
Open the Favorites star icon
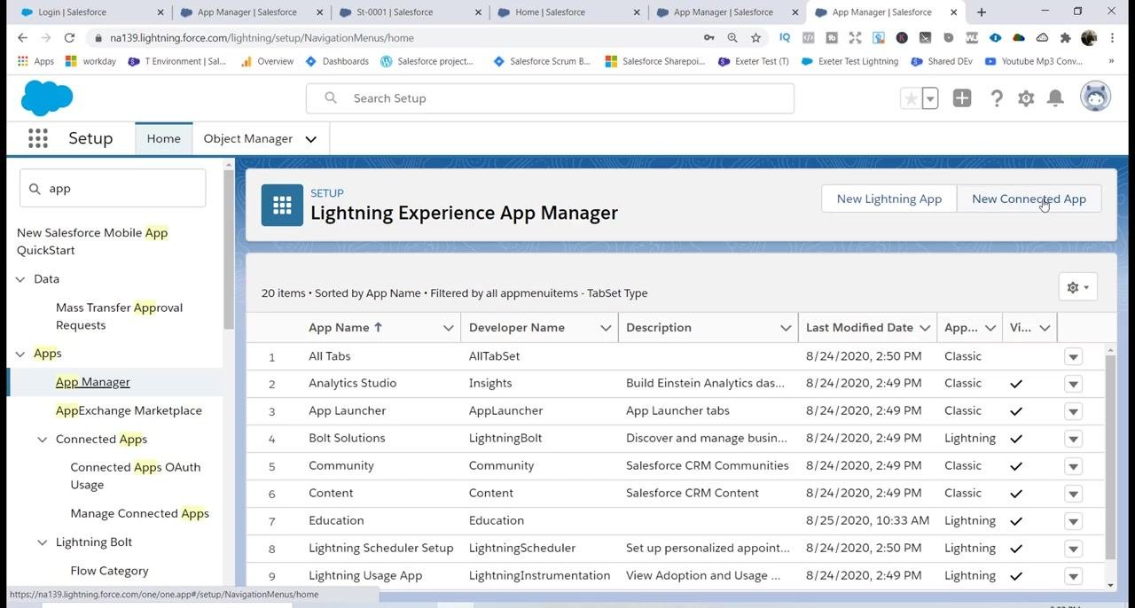(911, 98)
